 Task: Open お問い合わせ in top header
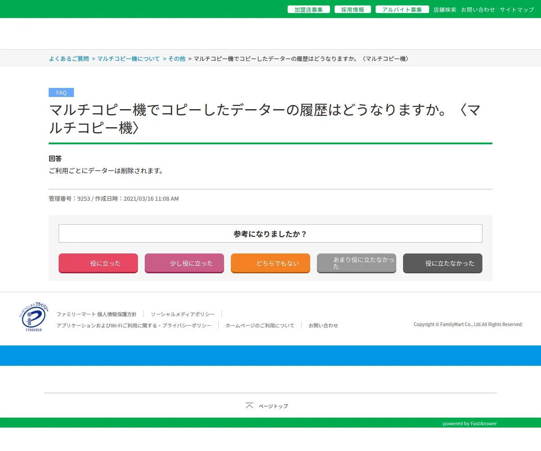(x=478, y=9)
